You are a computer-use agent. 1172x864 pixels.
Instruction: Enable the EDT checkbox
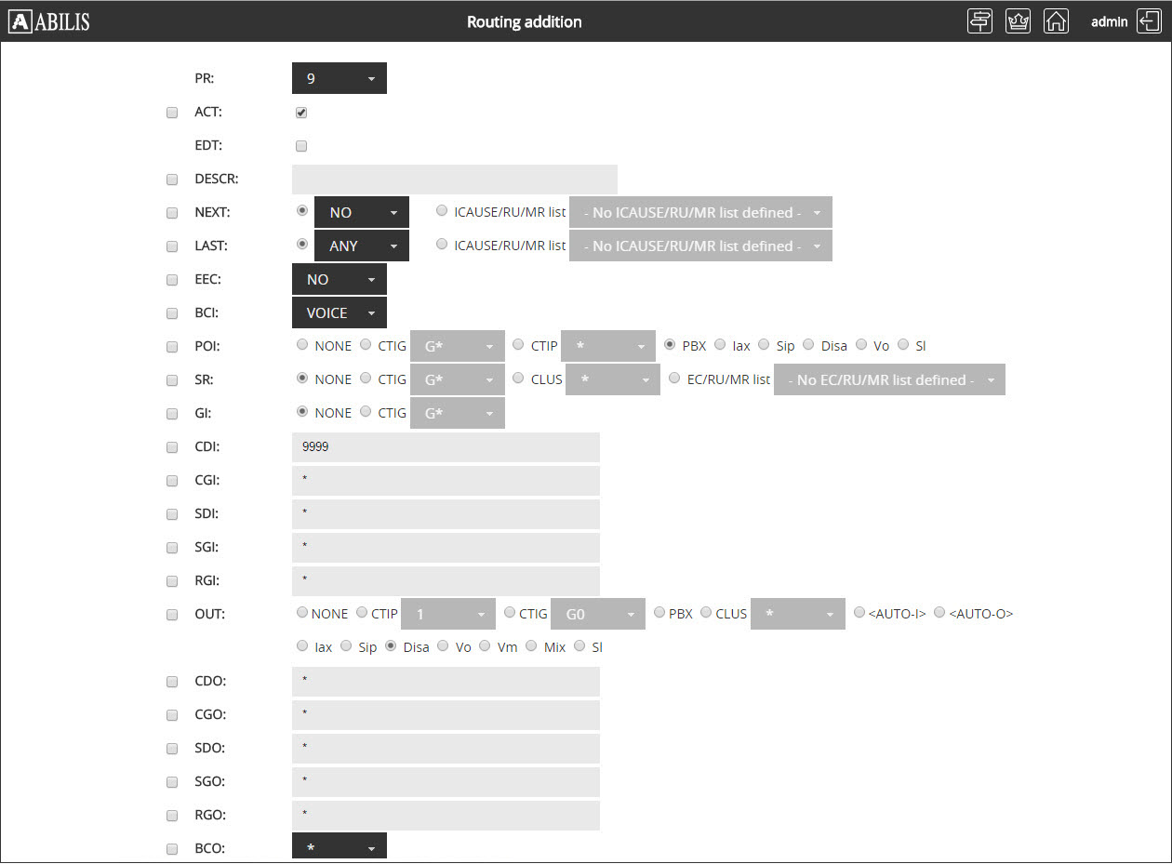[301, 146]
